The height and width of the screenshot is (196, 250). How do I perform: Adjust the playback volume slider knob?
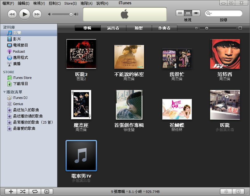pyautogui.click(x=71, y=14)
